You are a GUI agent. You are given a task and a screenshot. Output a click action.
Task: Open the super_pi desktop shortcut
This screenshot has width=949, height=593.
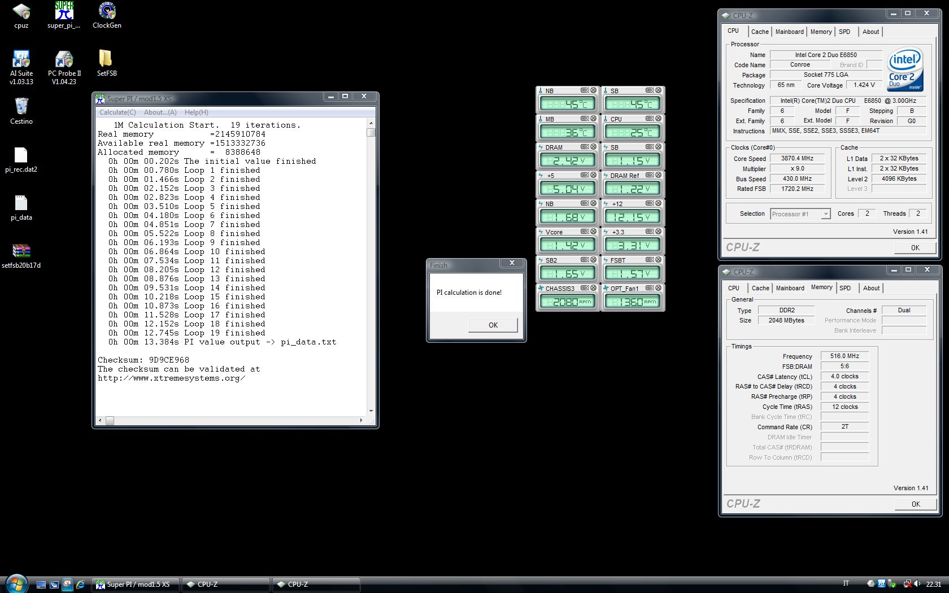point(64,16)
